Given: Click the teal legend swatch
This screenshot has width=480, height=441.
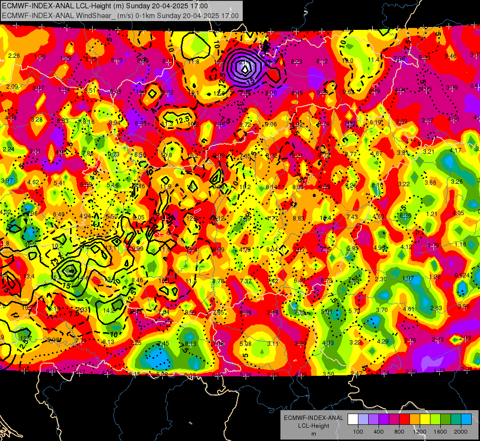Looking at the screenshot, I should [455, 419].
